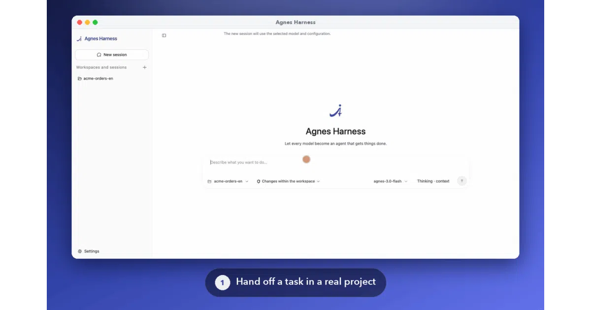The image size is (591, 310).
Task: Open the agnes-3.0-flash model dropdown
Action: tap(391, 181)
